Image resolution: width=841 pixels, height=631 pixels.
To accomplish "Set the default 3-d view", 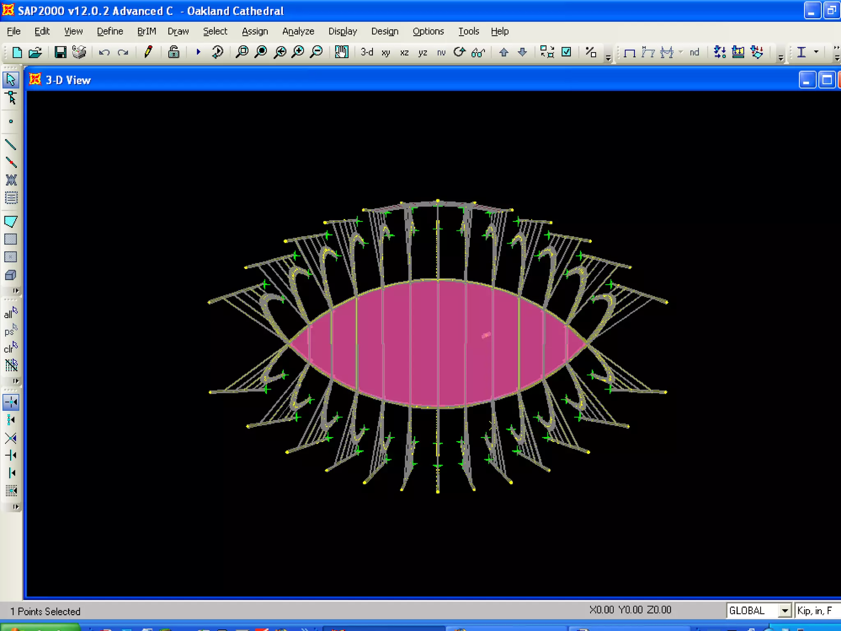I will (367, 52).
